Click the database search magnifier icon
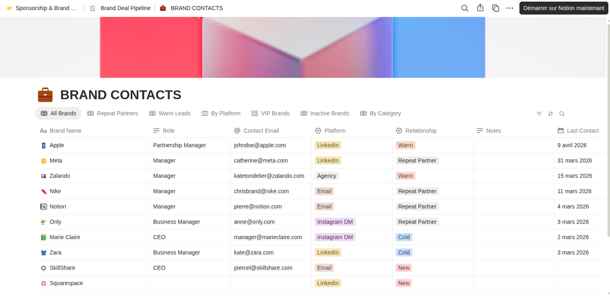Viewport: 610px width, 298px height. (562, 114)
